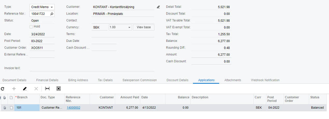Click the Currency field showing SEK
The width and height of the screenshot is (329, 119).
click(x=99, y=27)
